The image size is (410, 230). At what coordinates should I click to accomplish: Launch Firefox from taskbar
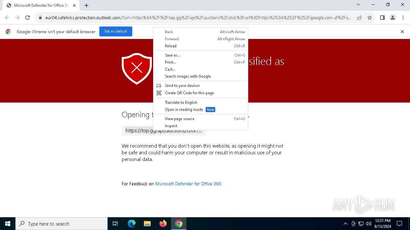pos(163,224)
